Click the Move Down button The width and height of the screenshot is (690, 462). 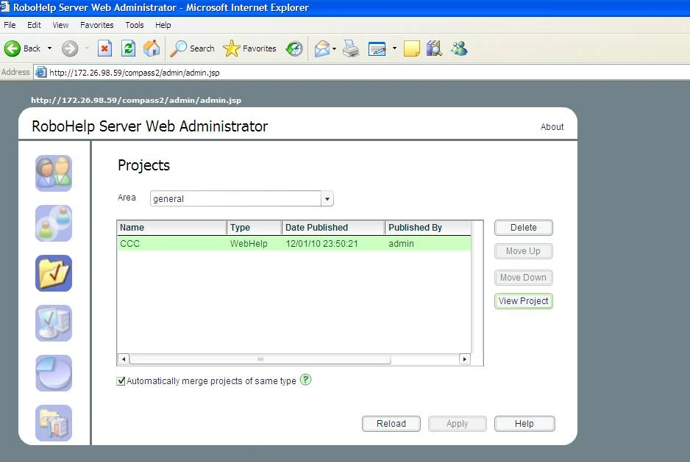(524, 278)
